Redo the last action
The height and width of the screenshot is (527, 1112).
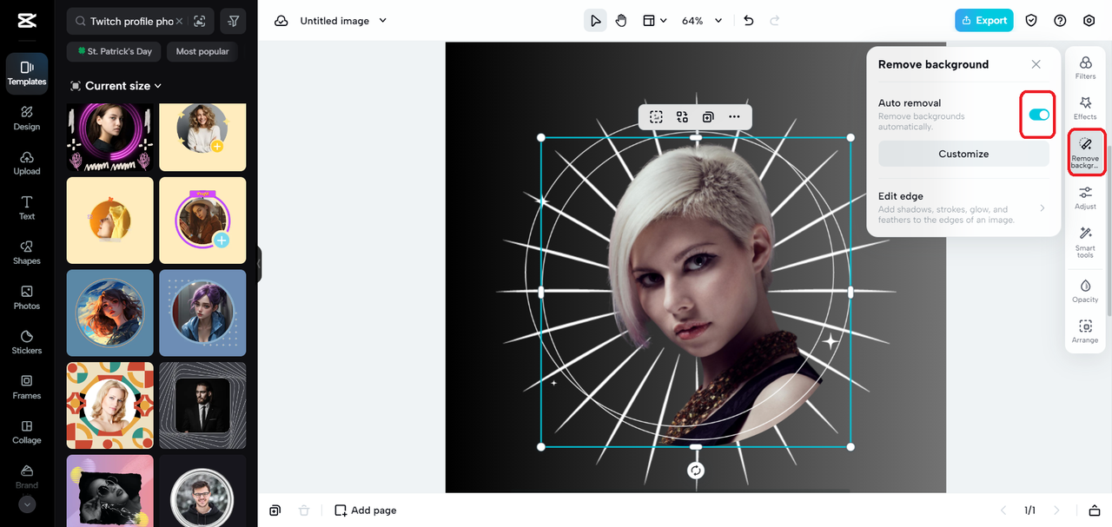tap(775, 21)
